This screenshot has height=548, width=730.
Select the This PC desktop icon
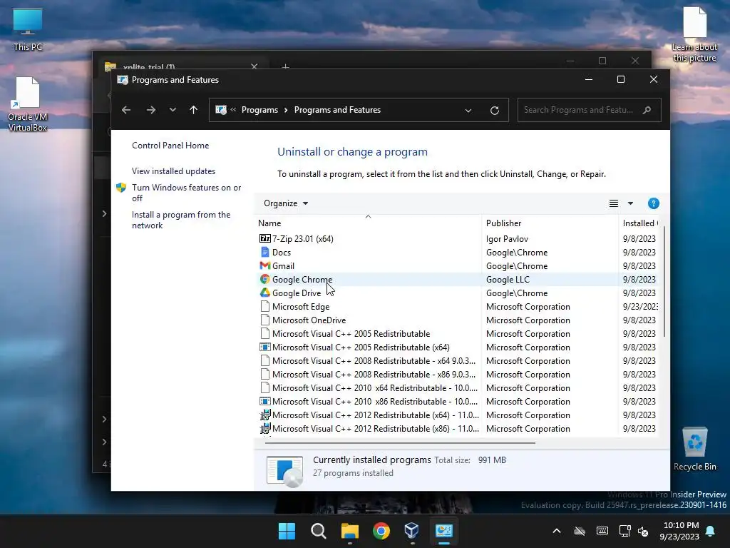tap(28, 29)
